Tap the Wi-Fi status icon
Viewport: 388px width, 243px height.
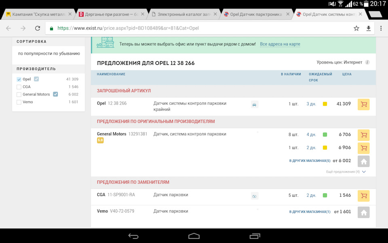(340, 4)
